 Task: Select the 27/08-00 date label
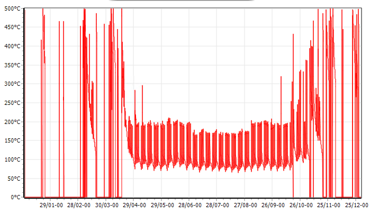tap(245, 205)
